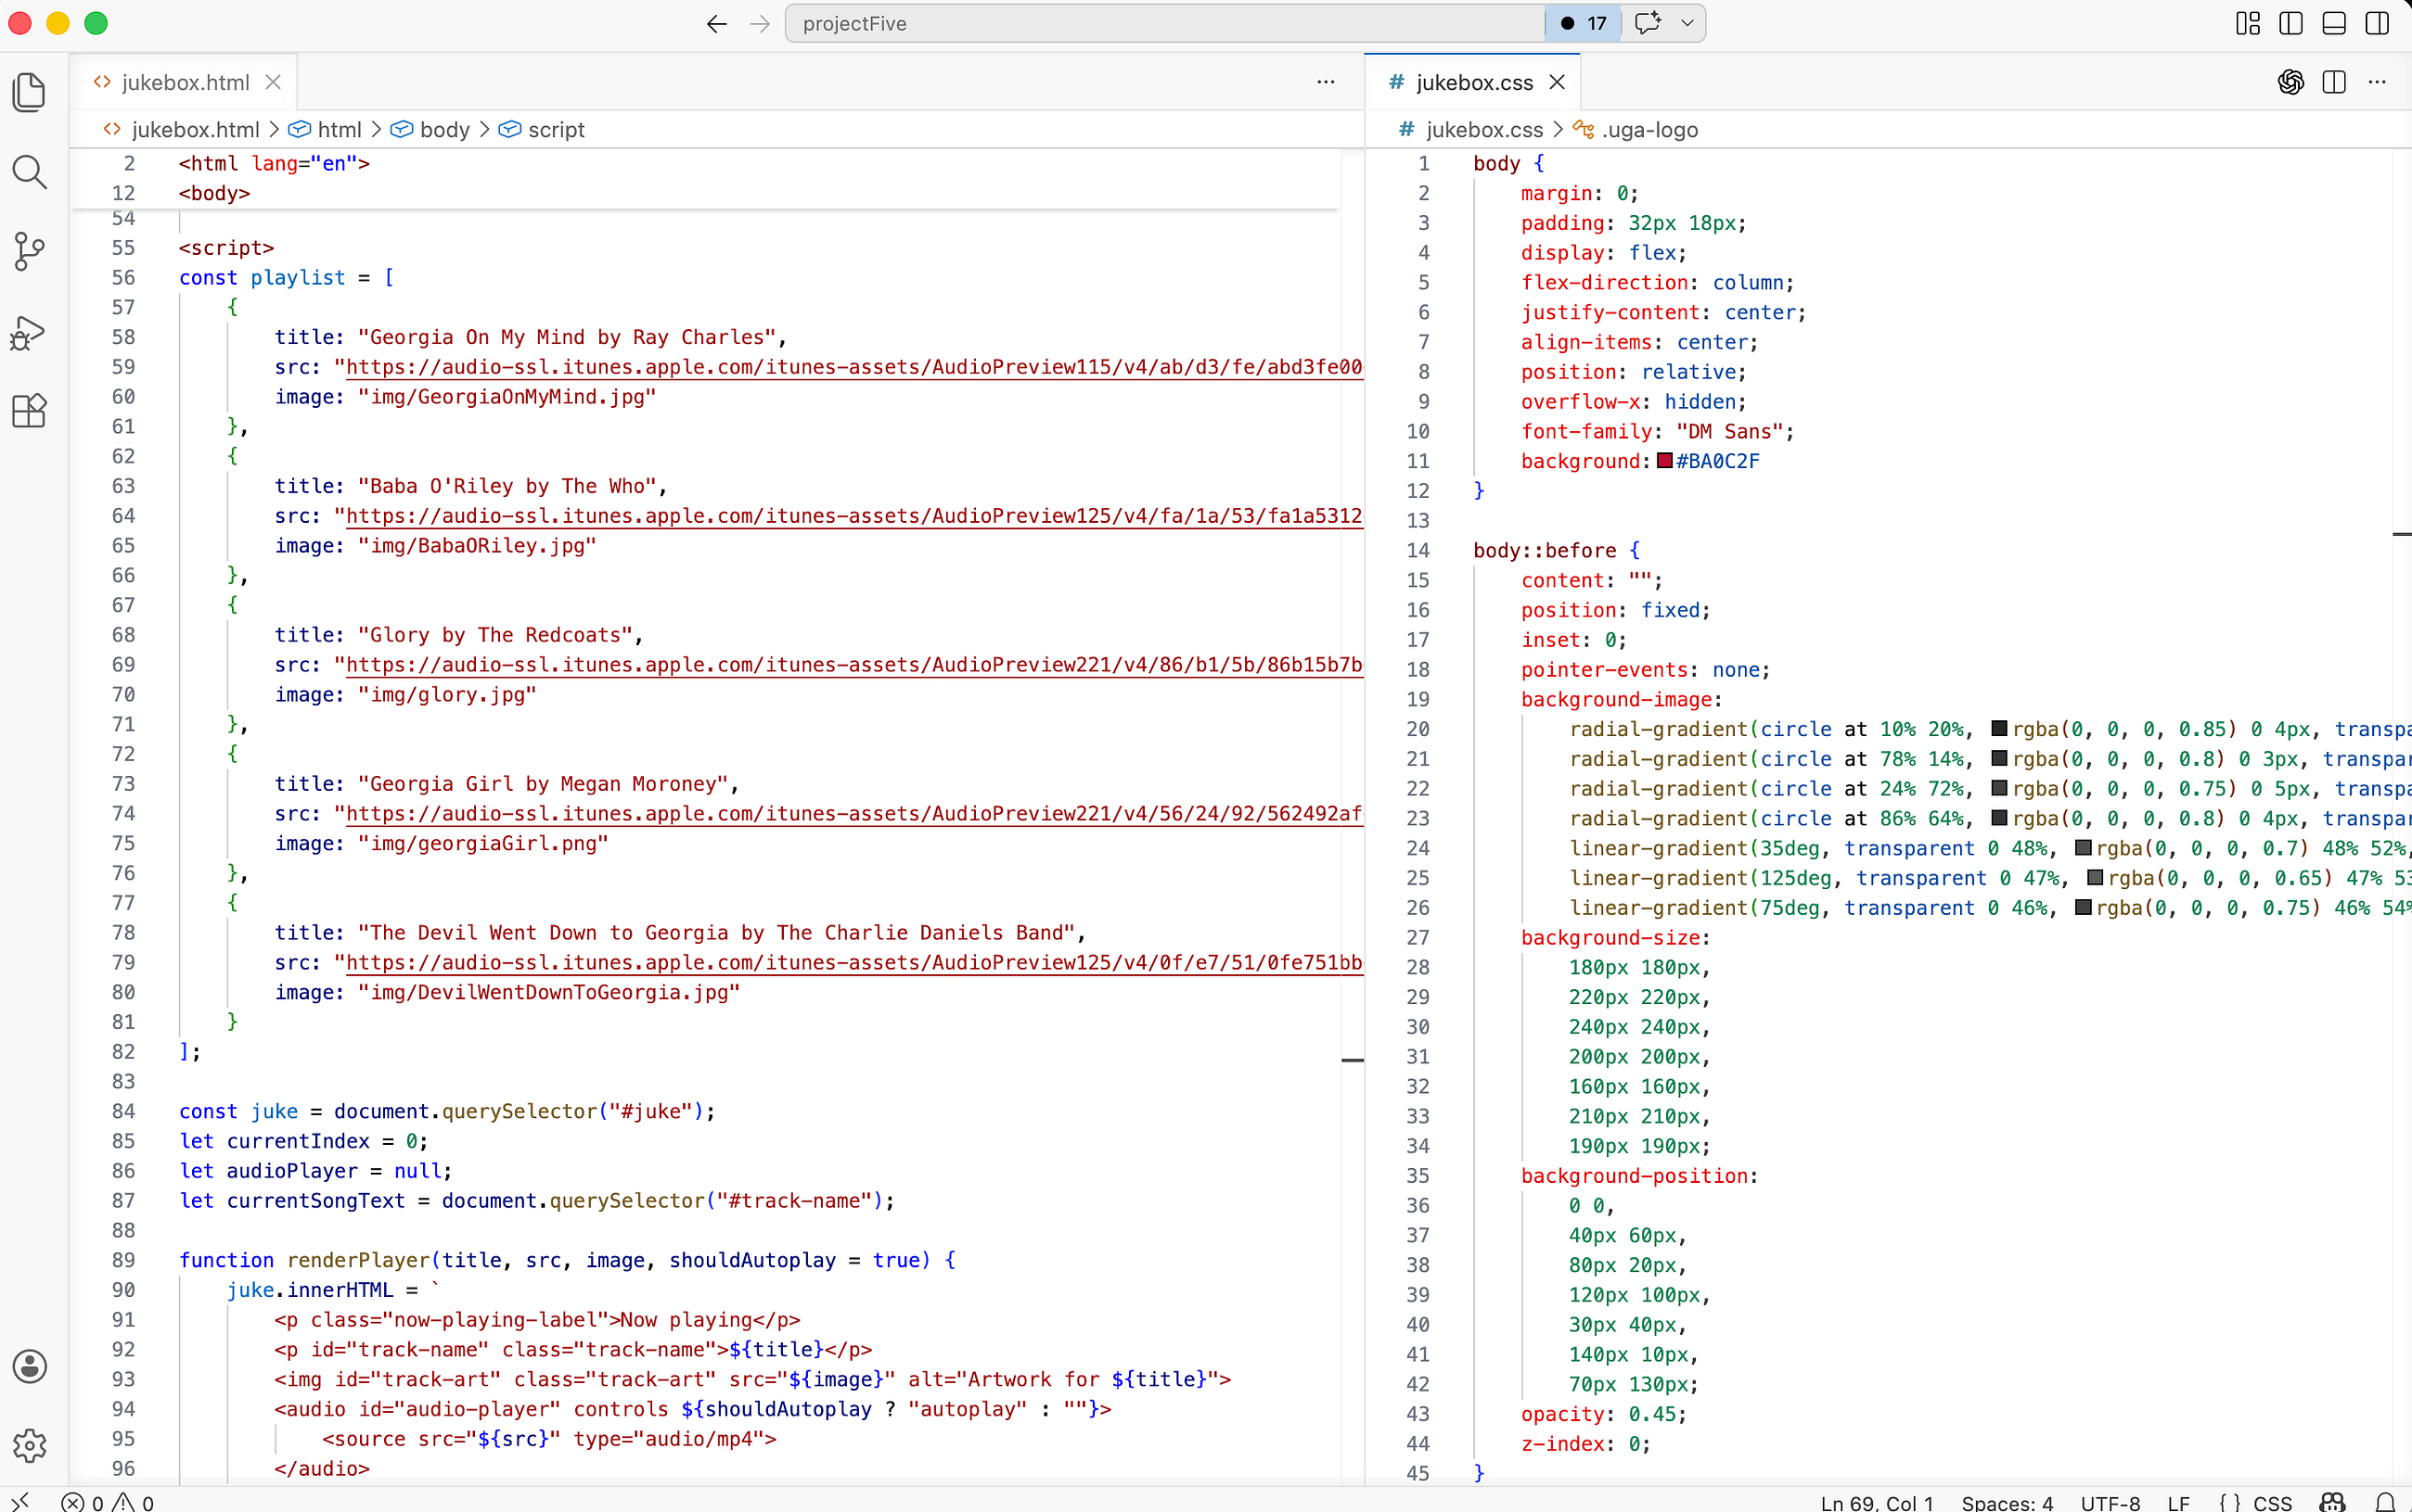This screenshot has height=1512, width=2412.
Task: Open the rgba swatch on CSS line 26
Action: tap(2083, 907)
